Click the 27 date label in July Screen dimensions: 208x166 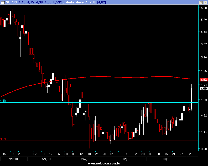point(181,154)
